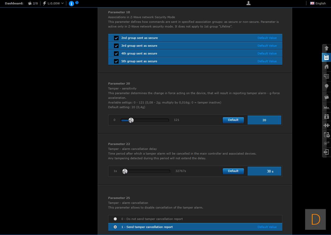Screen dimensions: 331x235
Task: Open the user profile menu icon
Action: click(248, 3)
